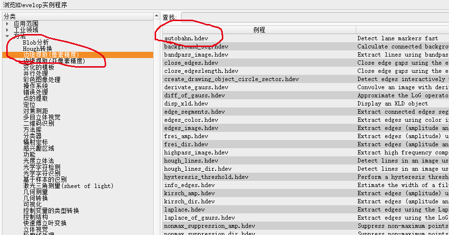Screen dimensions: 449x235
Task: Open the 二维码识别 category
Action: 38,123
